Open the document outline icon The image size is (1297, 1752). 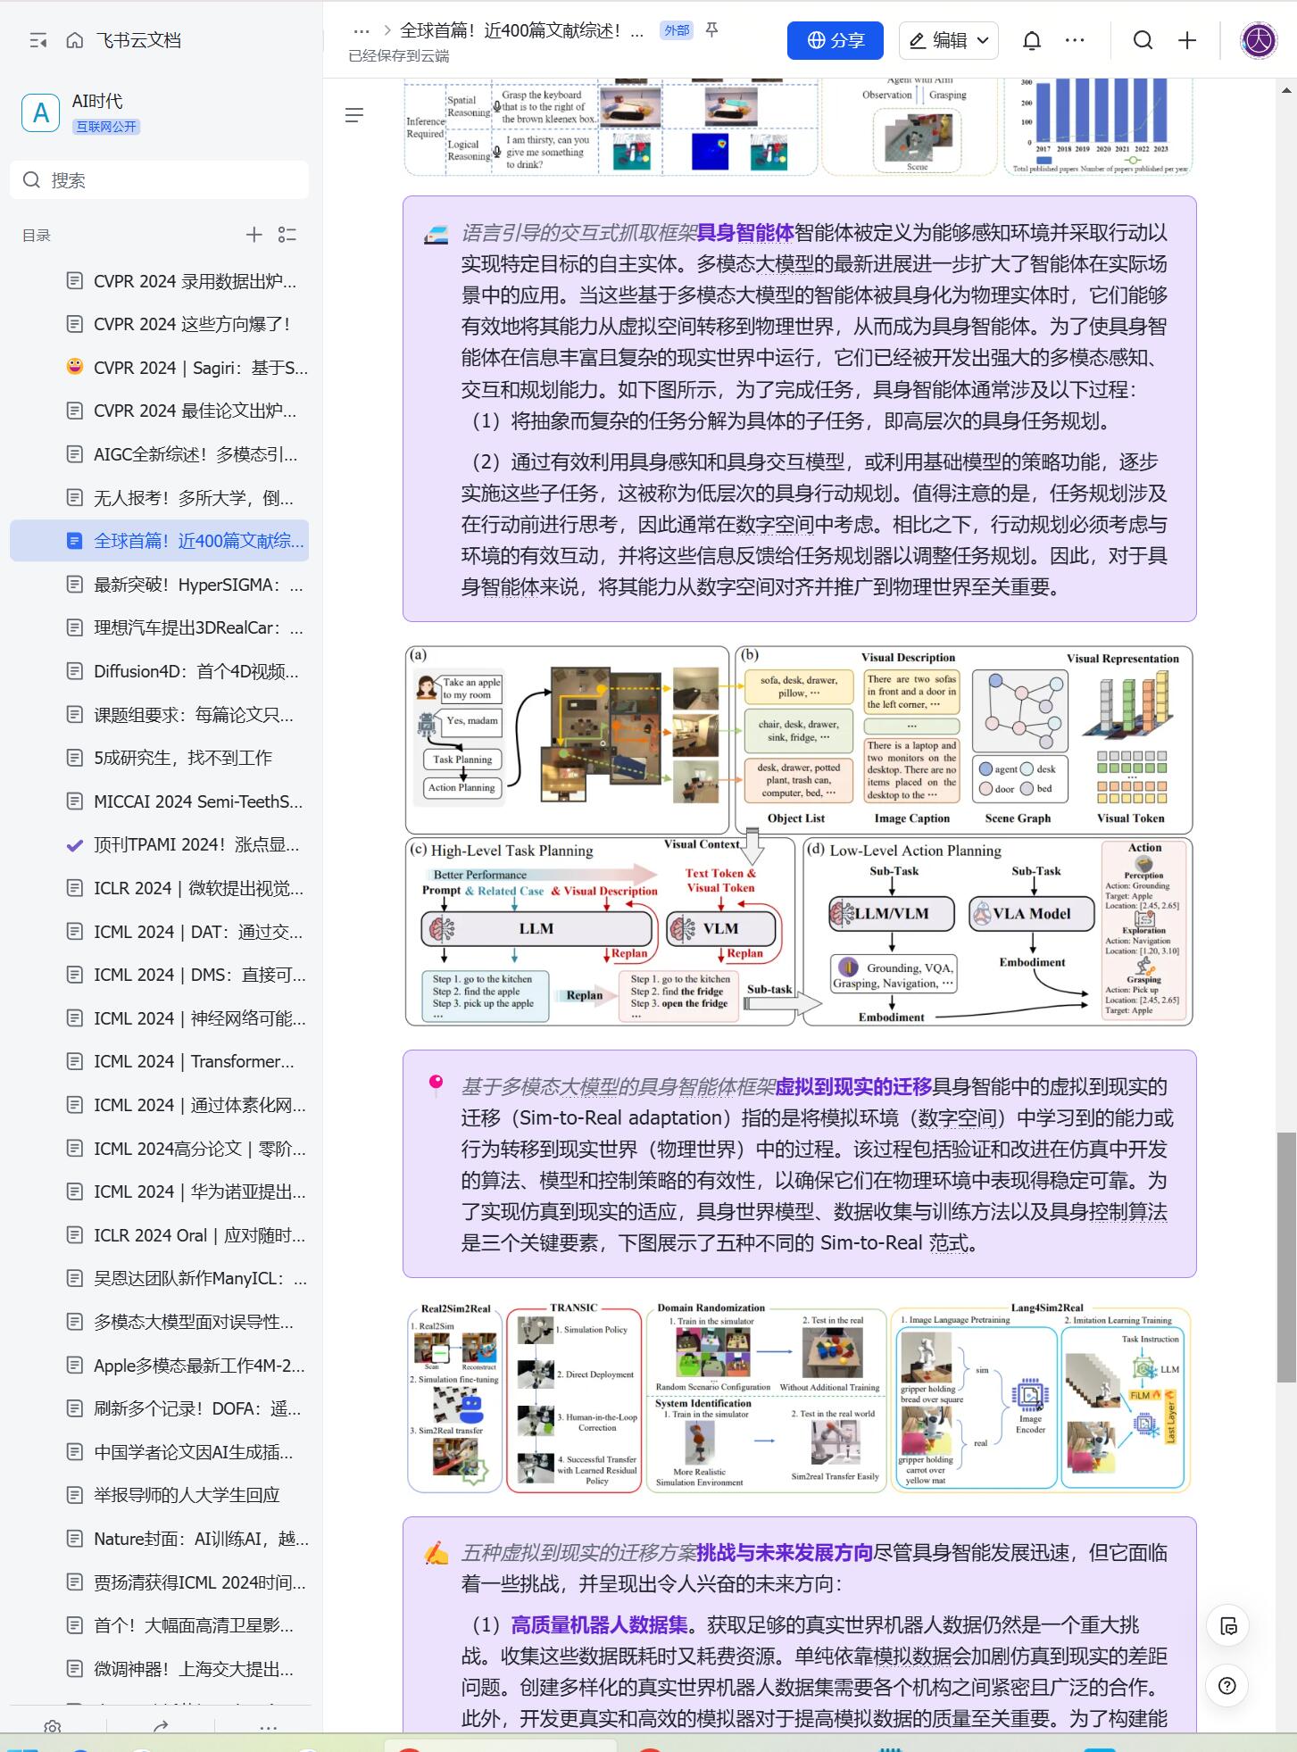(x=354, y=115)
